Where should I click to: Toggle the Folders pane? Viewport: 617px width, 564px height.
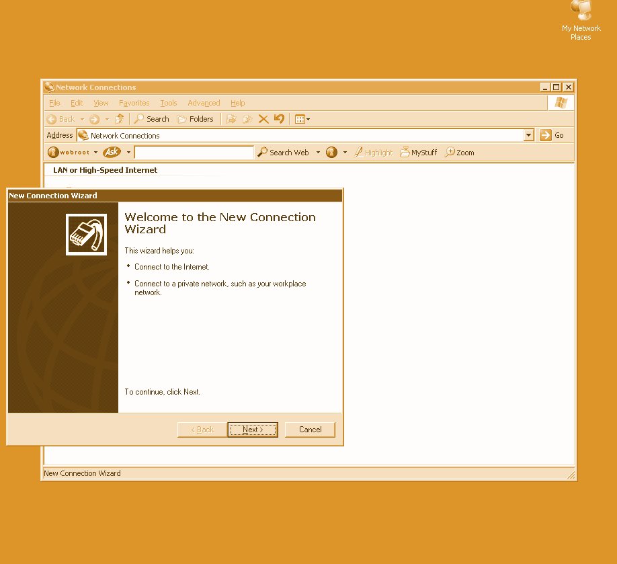pos(195,119)
